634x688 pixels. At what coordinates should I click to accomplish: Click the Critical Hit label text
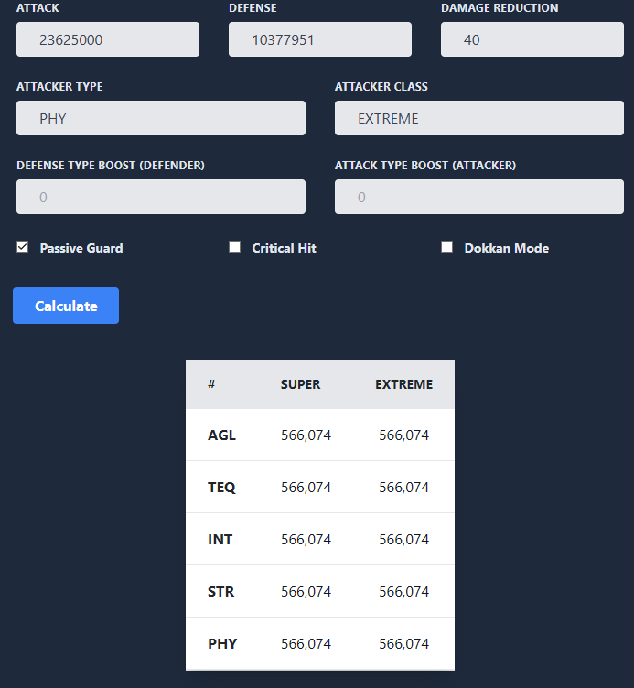click(x=284, y=248)
